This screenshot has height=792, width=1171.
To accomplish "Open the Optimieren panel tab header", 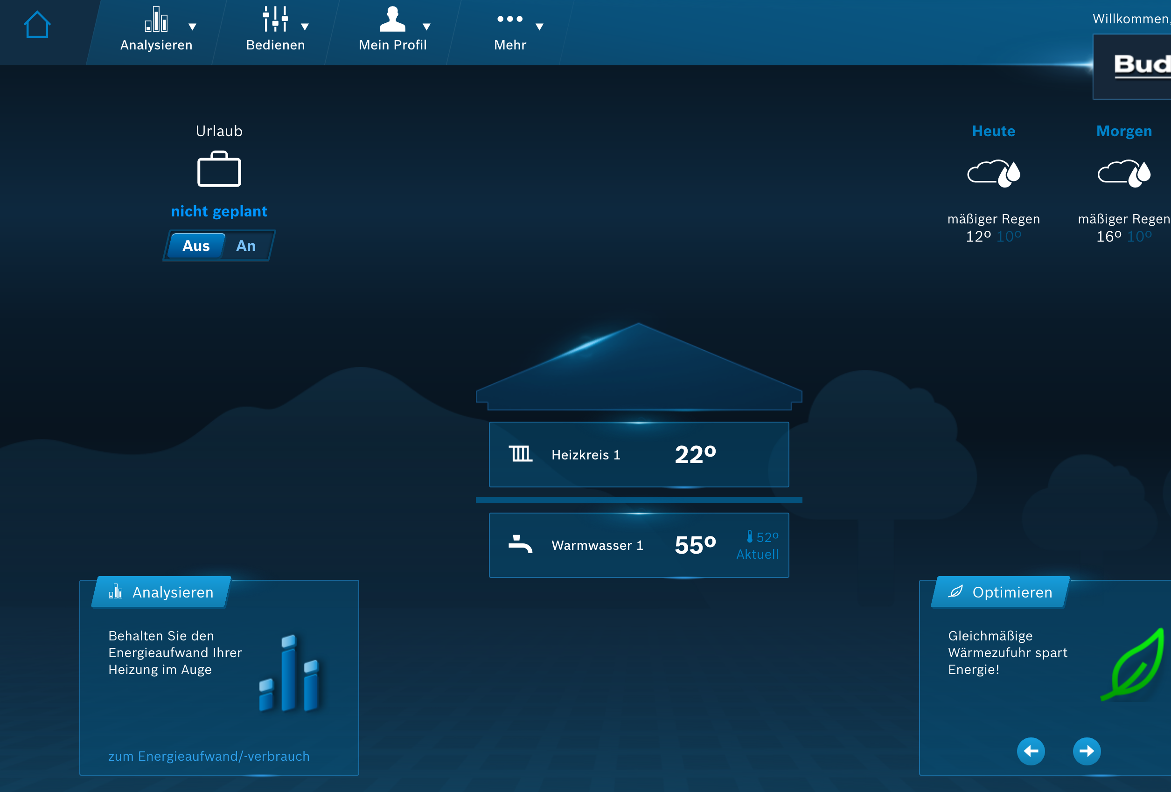I will click(1000, 592).
